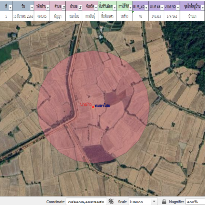
Task: Select the cell with date 16 ธันวาคม 2568
Action: [23, 16]
